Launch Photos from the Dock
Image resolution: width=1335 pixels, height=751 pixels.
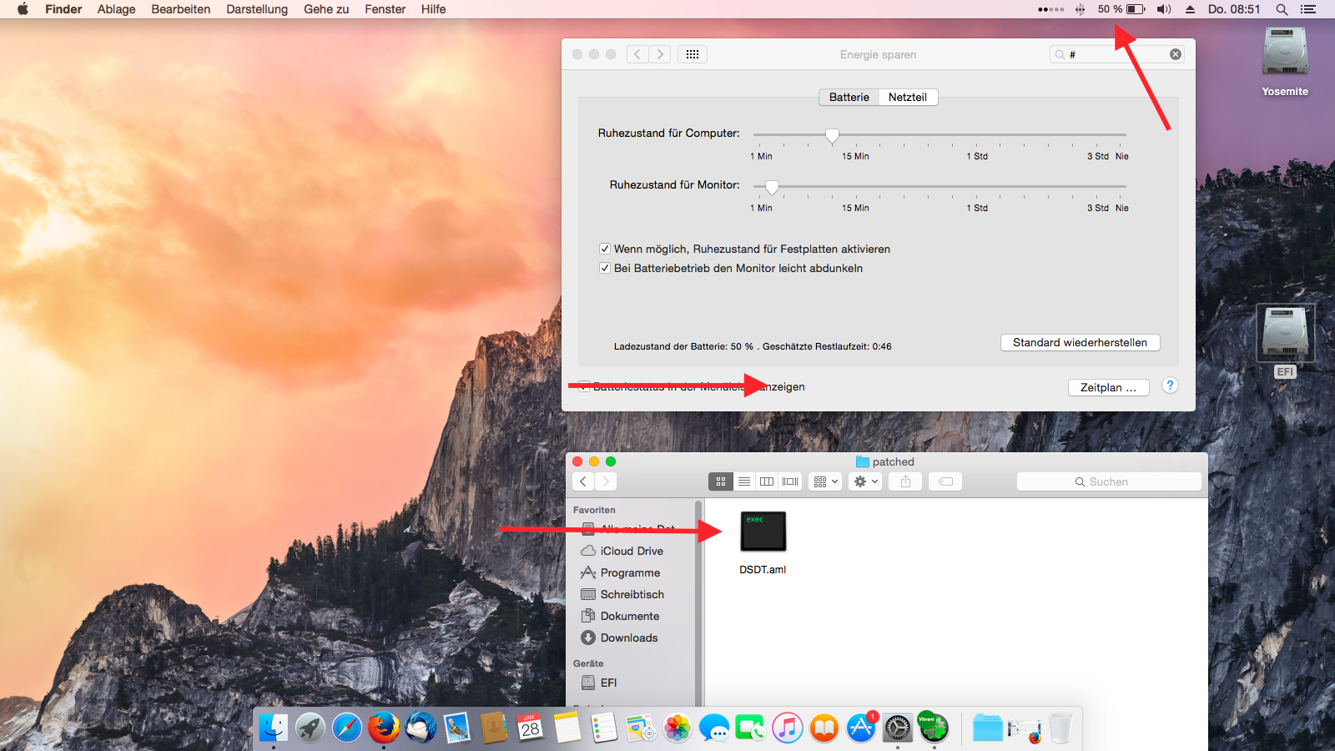click(678, 728)
